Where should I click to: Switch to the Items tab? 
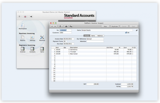[x=93, y=36]
